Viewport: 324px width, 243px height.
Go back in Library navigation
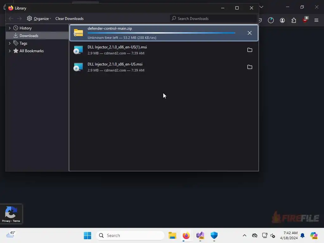tap(11, 19)
